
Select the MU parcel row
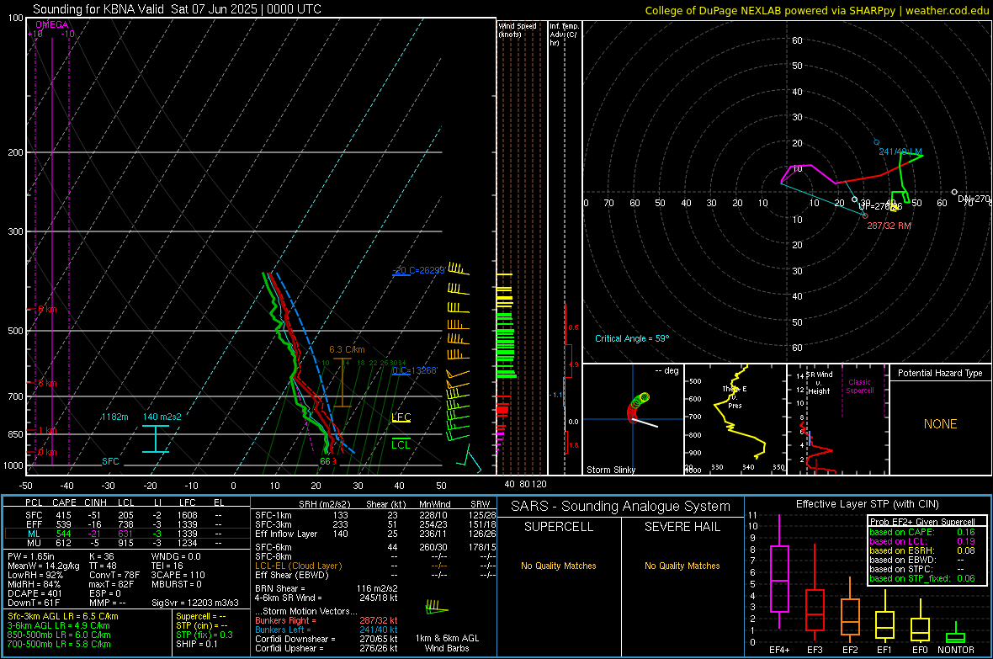coord(125,542)
